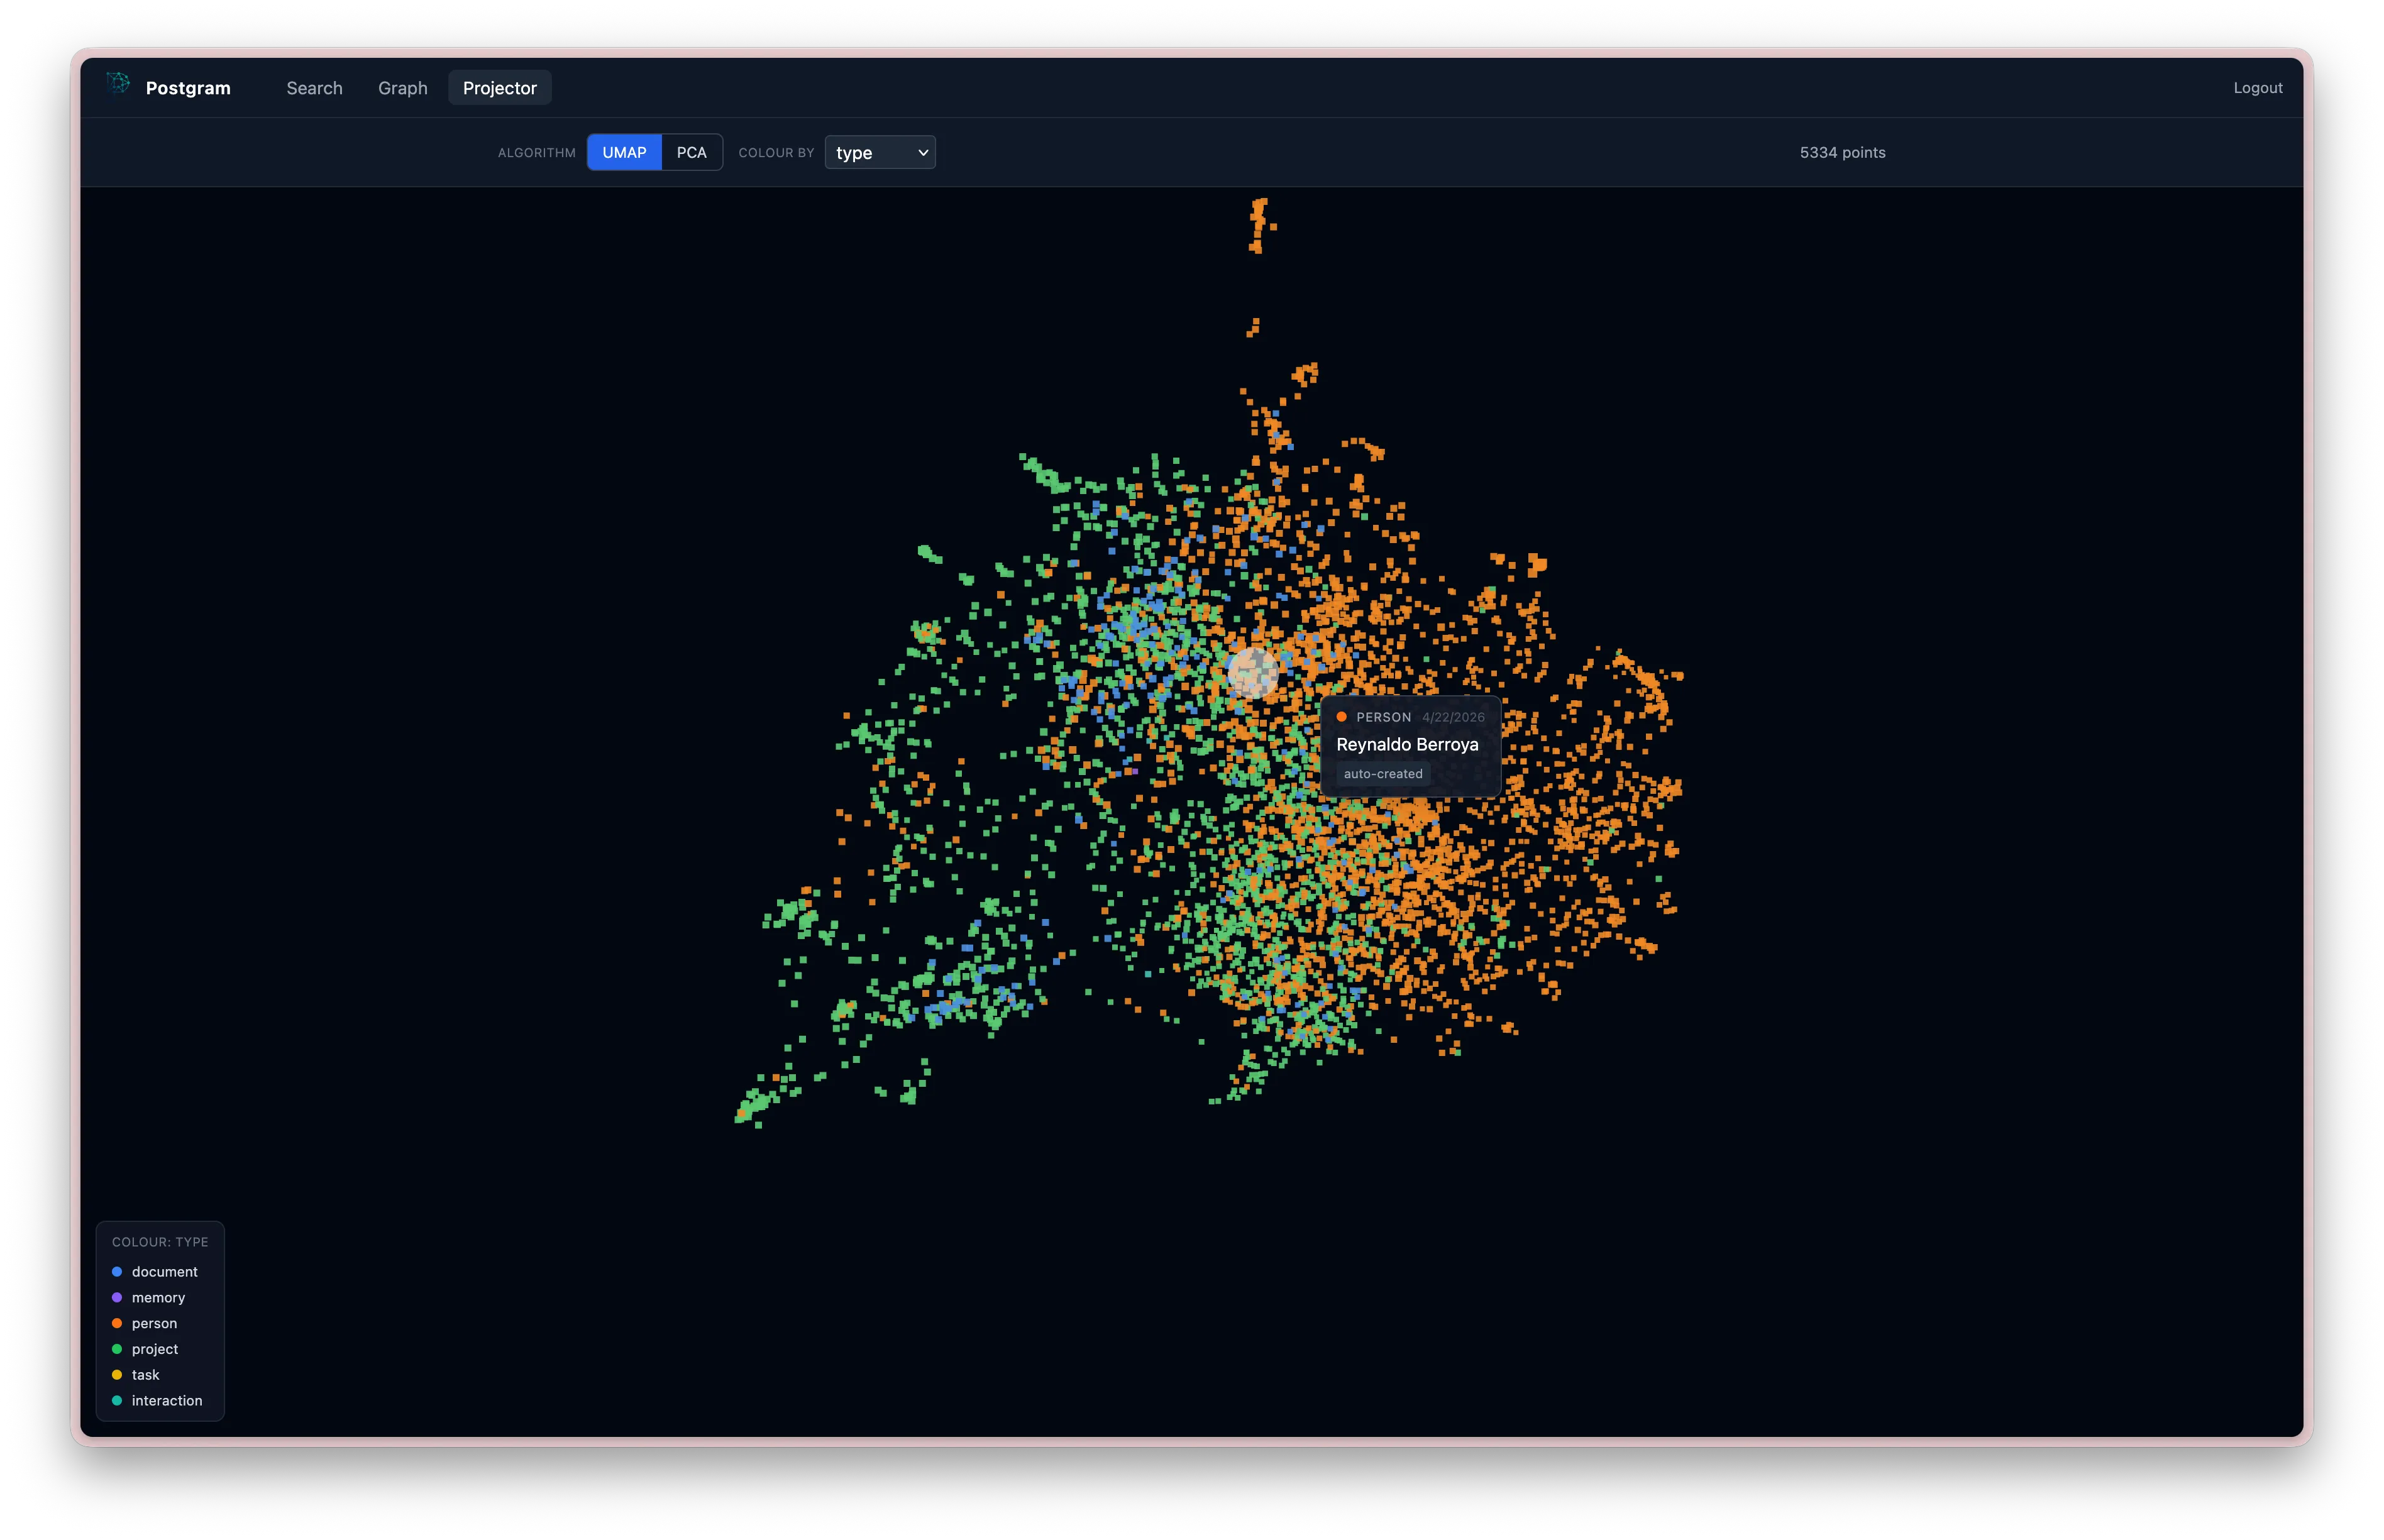Click the ALGORITHM label
This screenshot has width=2384, height=1540.
(537, 152)
